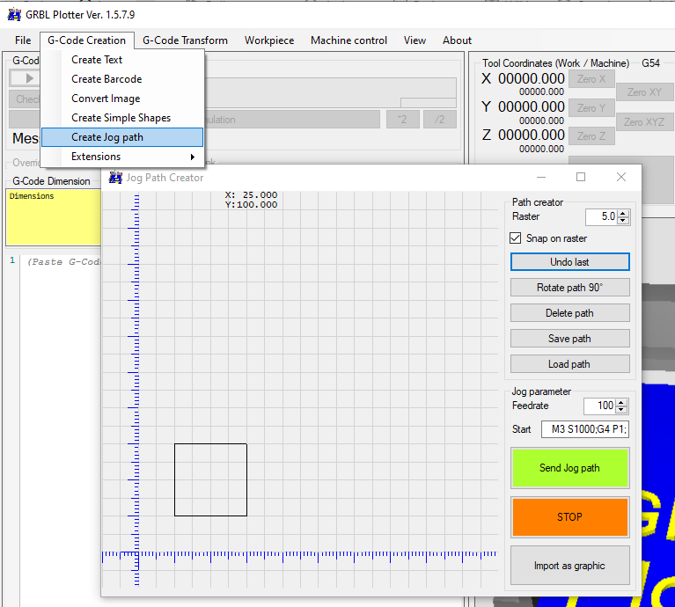Image resolution: width=675 pixels, height=607 pixels.
Task: Click the Jog Path Creator window icon
Action: [115, 178]
